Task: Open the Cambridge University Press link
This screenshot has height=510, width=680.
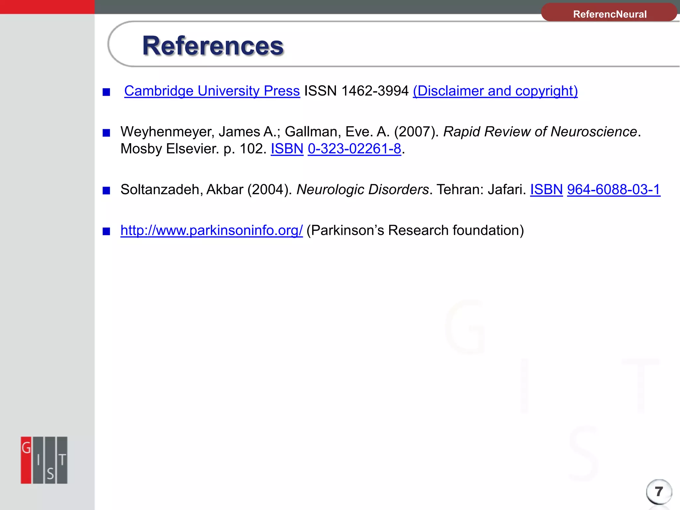Action: pos(212,91)
